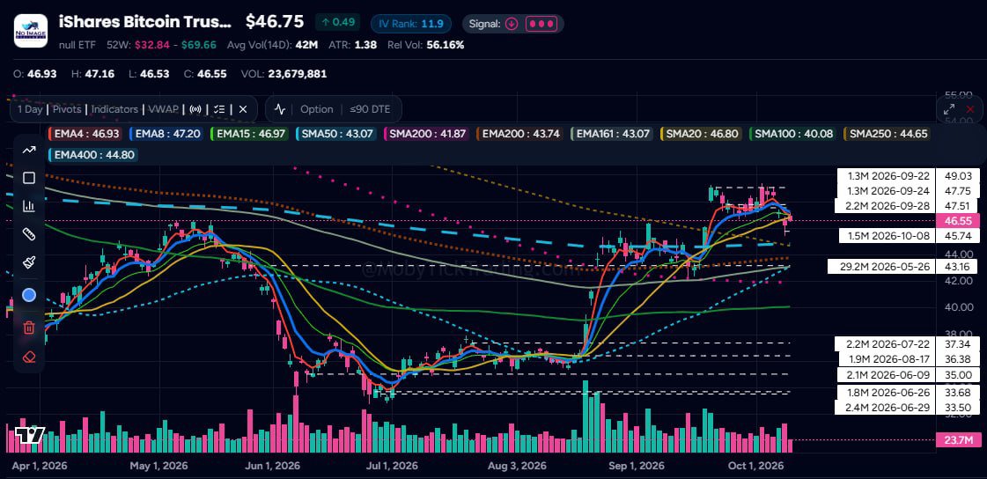Toggle the EMA161 indicator chip
Image resolution: width=987 pixels, height=479 pixels.
[x=613, y=134]
